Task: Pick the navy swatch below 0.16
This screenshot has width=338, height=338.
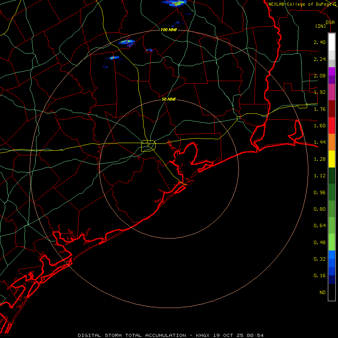Action: pos(332,279)
